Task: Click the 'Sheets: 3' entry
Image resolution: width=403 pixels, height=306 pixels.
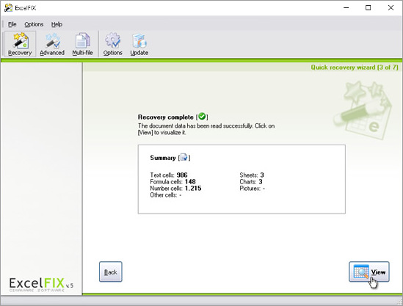Action: tap(252, 175)
